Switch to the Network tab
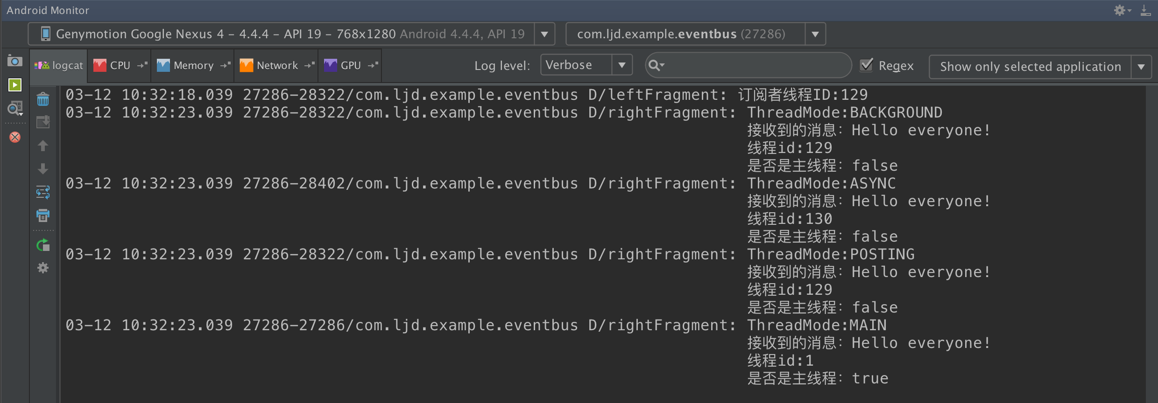Viewport: 1158px width, 403px height. [x=276, y=65]
